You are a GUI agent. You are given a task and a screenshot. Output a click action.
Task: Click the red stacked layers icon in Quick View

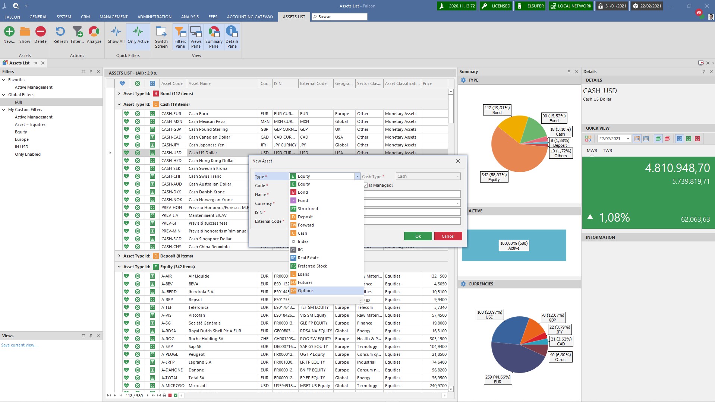667,139
